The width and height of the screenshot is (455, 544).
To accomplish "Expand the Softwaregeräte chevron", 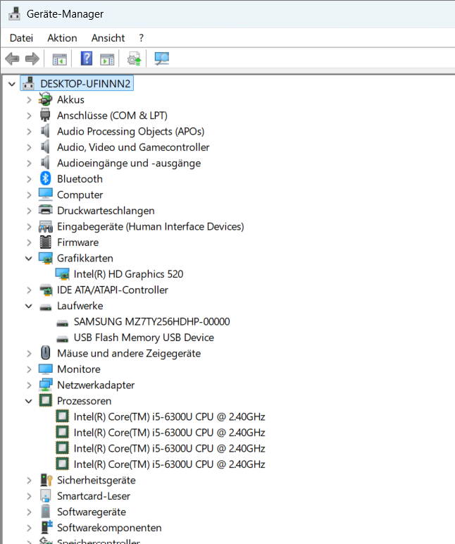I will coord(29,512).
